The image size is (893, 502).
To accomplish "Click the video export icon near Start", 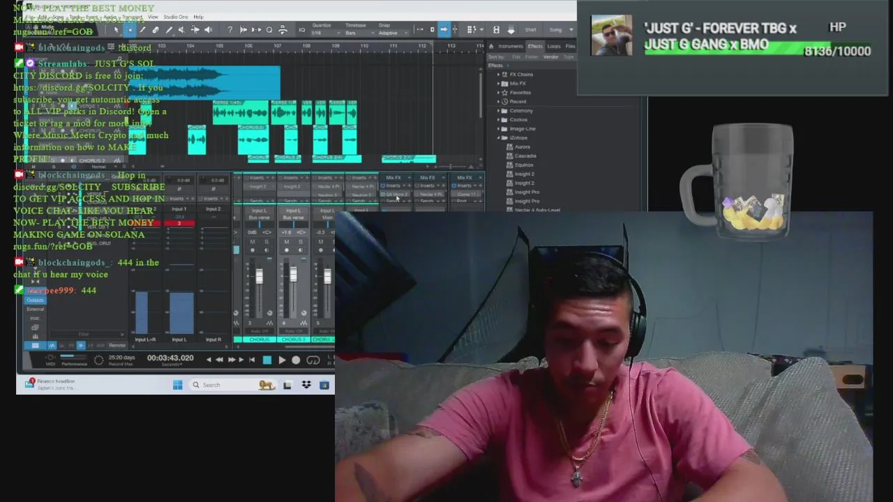I will tap(495, 30).
